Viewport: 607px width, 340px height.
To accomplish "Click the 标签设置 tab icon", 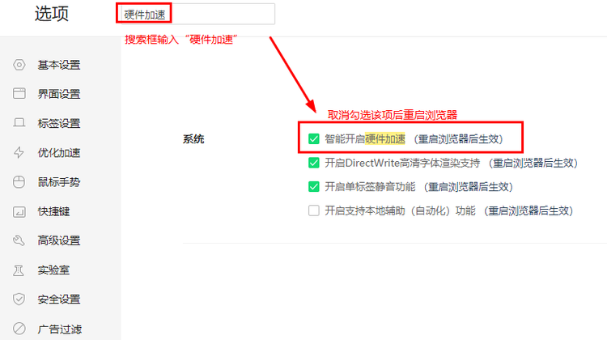I will click(x=19, y=123).
